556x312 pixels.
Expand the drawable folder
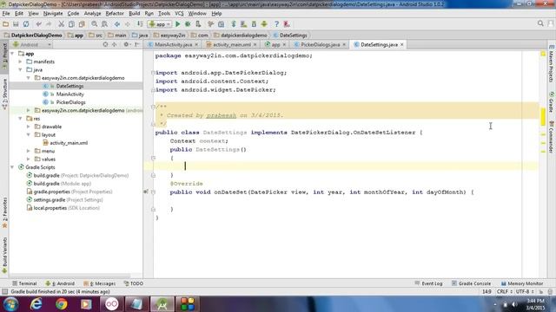pyautogui.click(x=29, y=127)
